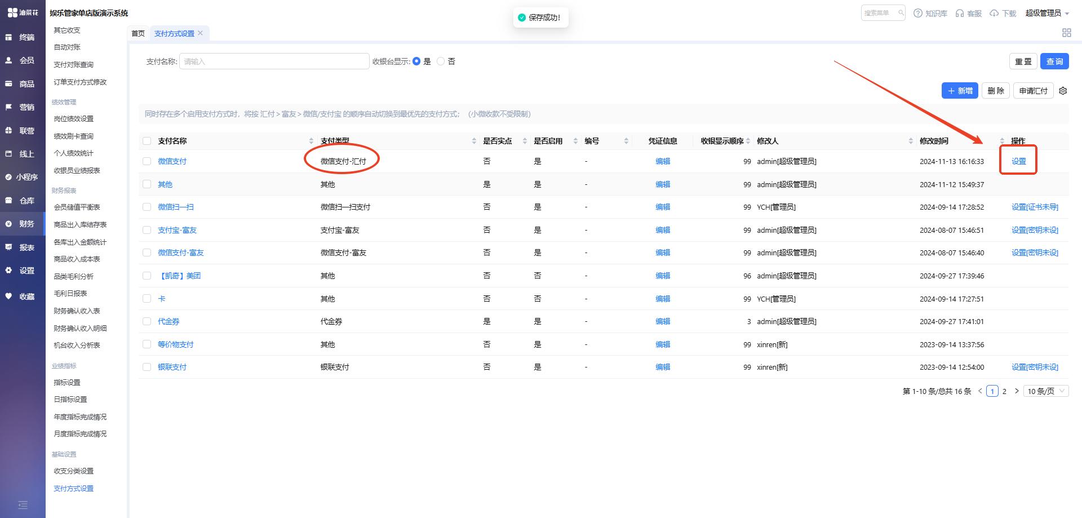Image resolution: width=1082 pixels, height=518 pixels.
Task: Open 支付对账查询 menu item
Action: click(73, 65)
